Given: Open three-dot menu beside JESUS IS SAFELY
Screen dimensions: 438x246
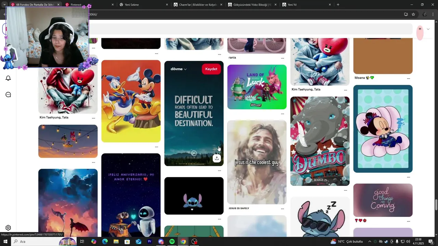Looking at the screenshot, I should pos(282,209).
